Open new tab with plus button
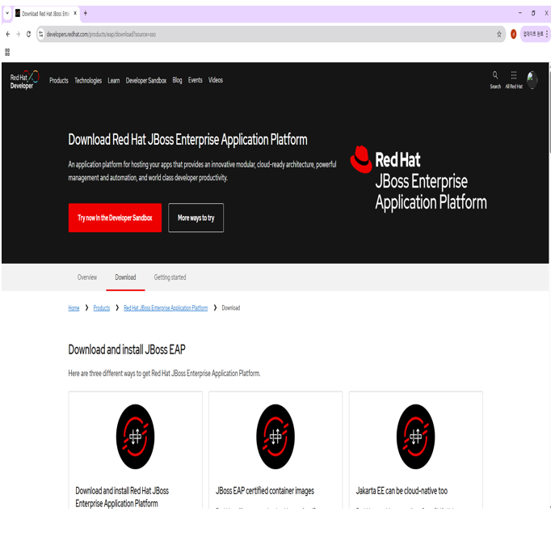Image resolution: width=551 pixels, height=533 pixels. tap(86, 14)
